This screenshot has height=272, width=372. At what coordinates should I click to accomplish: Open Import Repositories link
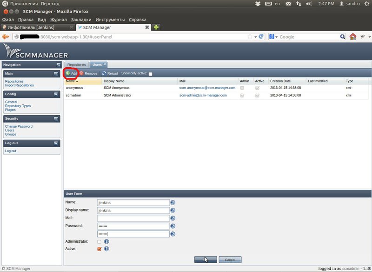[x=20, y=85]
